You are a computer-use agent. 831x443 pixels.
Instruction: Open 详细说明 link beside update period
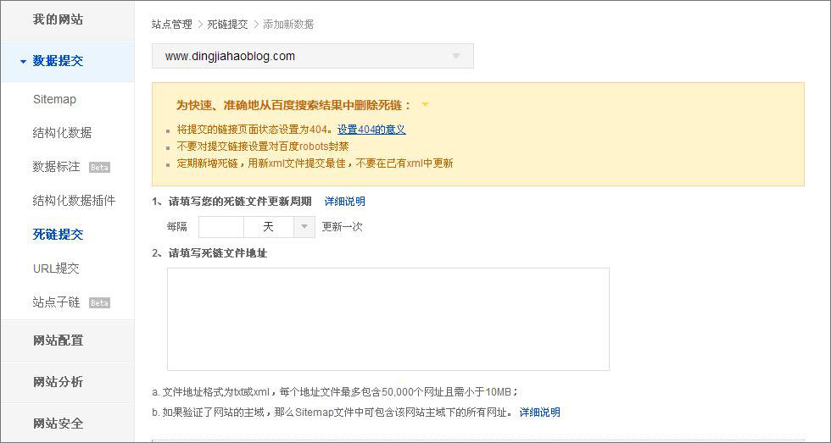[x=345, y=202]
